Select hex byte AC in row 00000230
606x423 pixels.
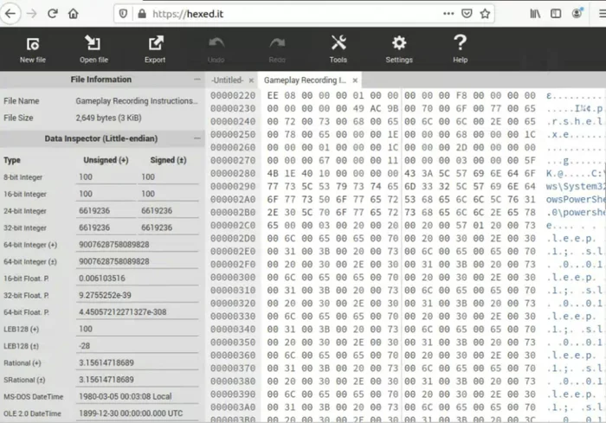(375, 108)
